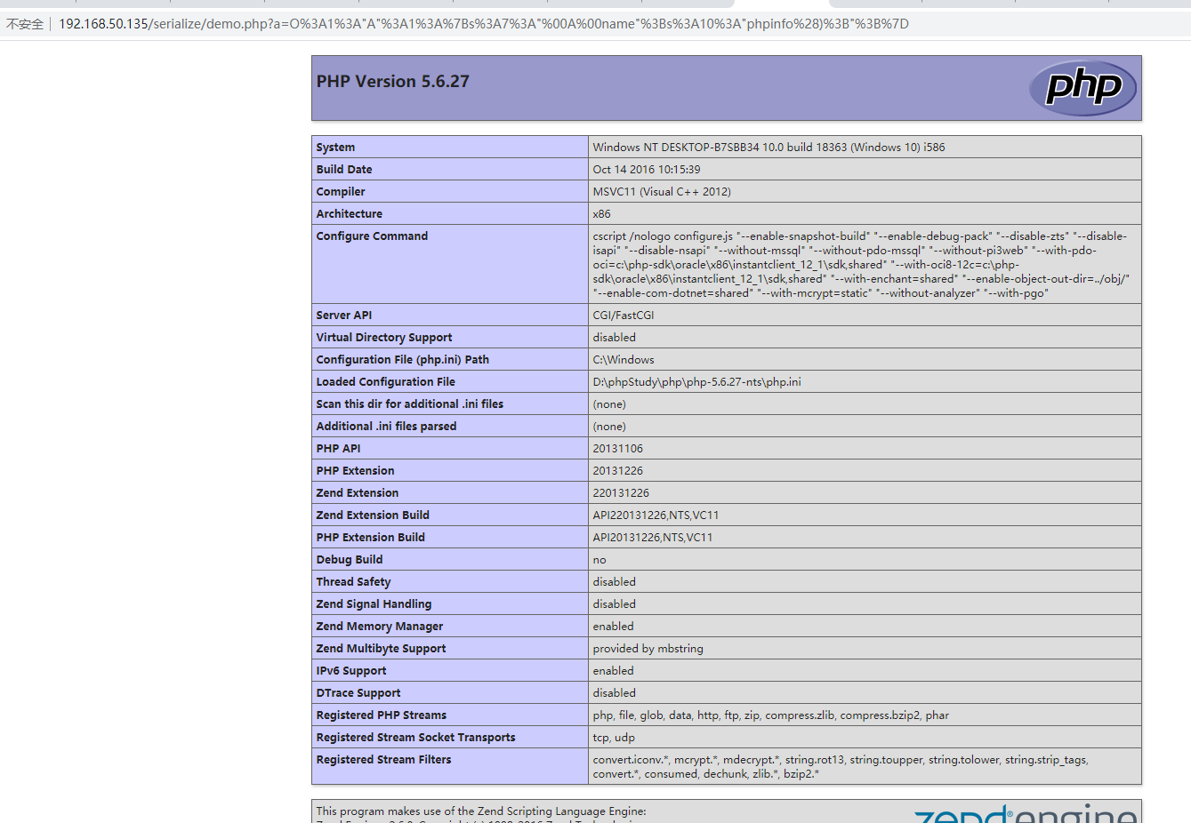Click Zend Signal Handling label
This screenshot has width=1191, height=823.
tap(374, 604)
